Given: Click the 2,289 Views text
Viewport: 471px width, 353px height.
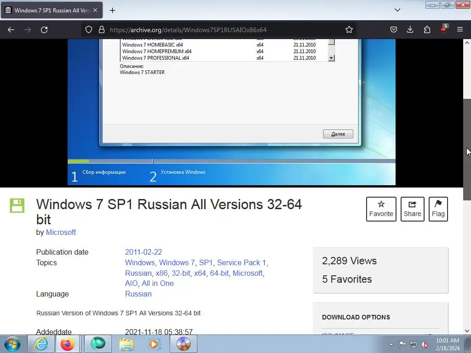Looking at the screenshot, I should [349, 261].
